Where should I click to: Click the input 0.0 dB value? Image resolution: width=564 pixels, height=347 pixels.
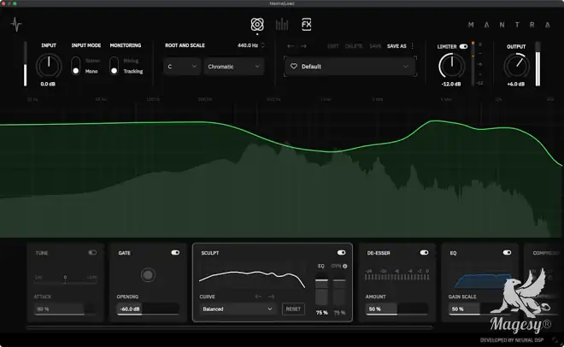tap(48, 84)
